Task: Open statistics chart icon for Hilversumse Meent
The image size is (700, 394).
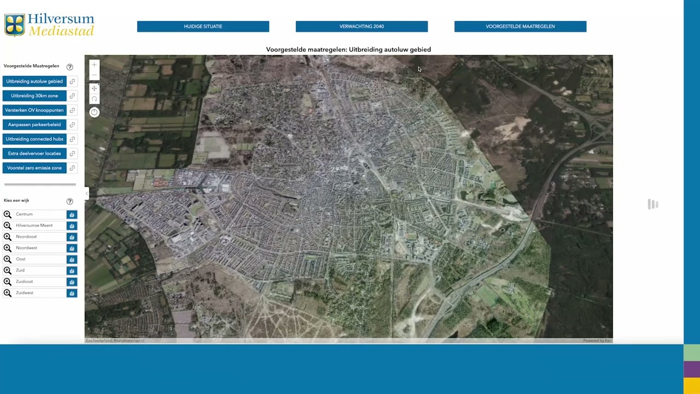Action: (x=72, y=225)
